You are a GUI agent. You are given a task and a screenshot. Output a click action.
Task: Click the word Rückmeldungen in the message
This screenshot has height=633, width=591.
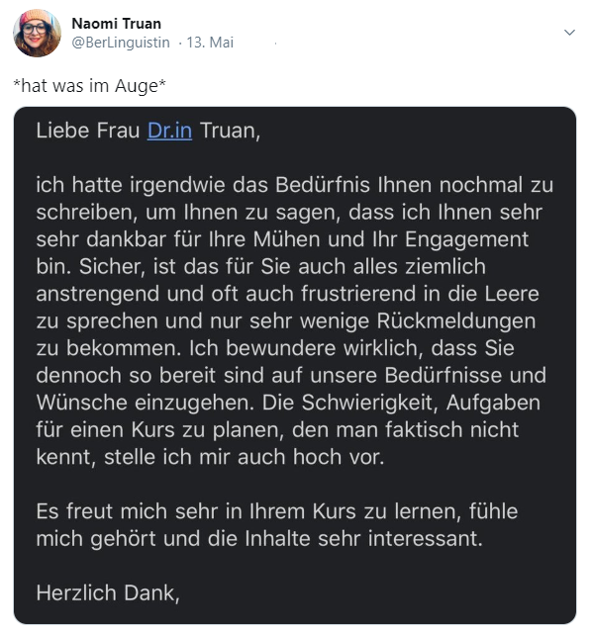[x=456, y=321]
